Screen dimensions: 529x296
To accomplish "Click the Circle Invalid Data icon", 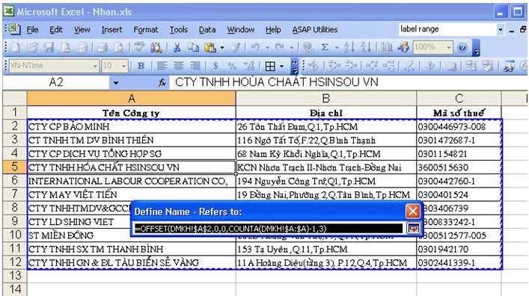I will point(471,66).
